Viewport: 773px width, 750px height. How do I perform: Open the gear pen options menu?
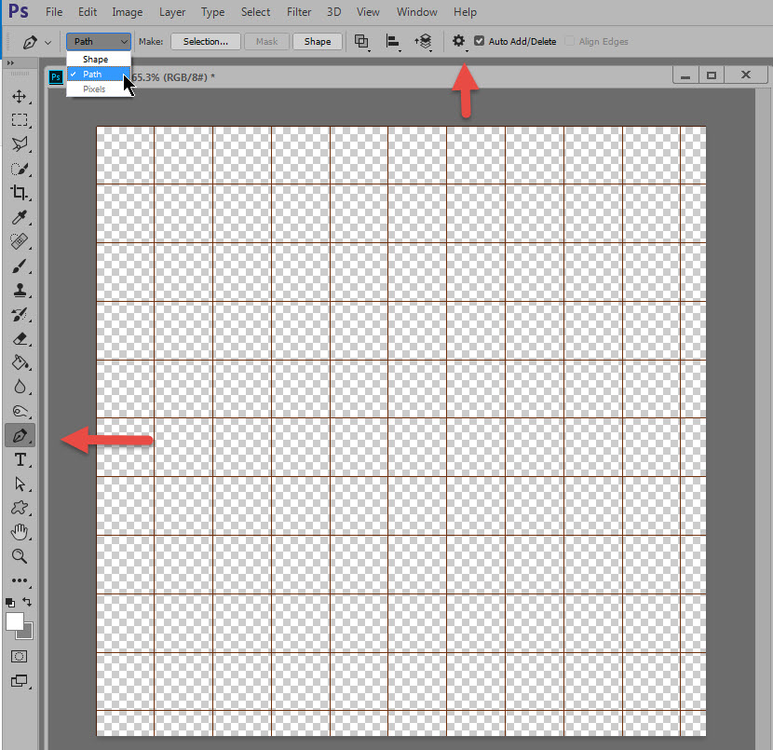(459, 41)
